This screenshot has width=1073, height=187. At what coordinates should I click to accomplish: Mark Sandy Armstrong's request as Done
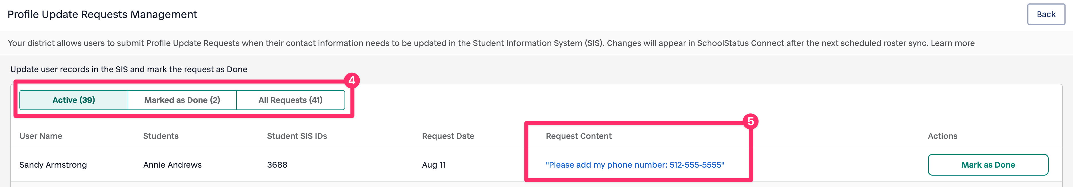pyautogui.click(x=988, y=165)
